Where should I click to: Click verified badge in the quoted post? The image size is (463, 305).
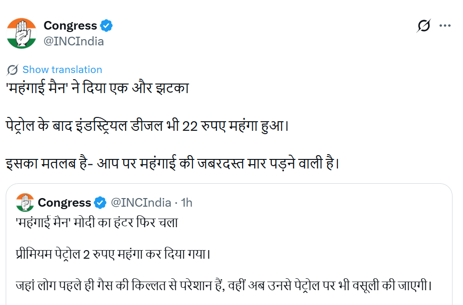[100, 202]
